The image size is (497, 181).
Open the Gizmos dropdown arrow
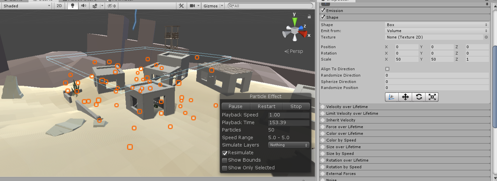[222, 6]
